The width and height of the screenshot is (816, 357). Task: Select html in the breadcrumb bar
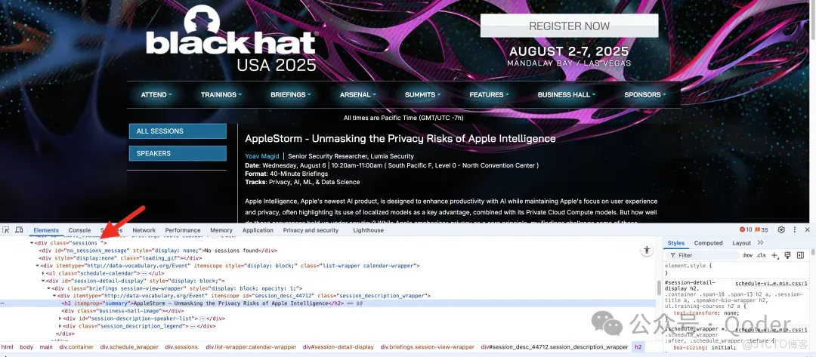(8, 346)
